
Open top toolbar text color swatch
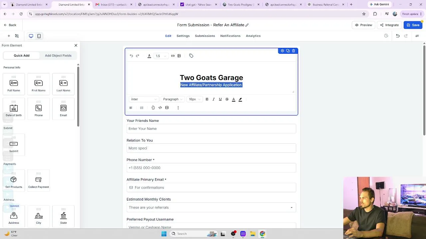149,56
